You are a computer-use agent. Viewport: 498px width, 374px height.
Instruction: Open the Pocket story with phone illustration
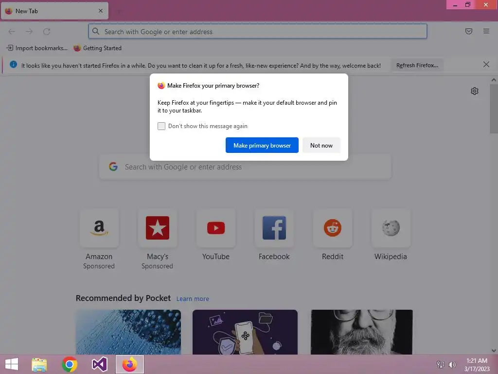tap(245, 332)
